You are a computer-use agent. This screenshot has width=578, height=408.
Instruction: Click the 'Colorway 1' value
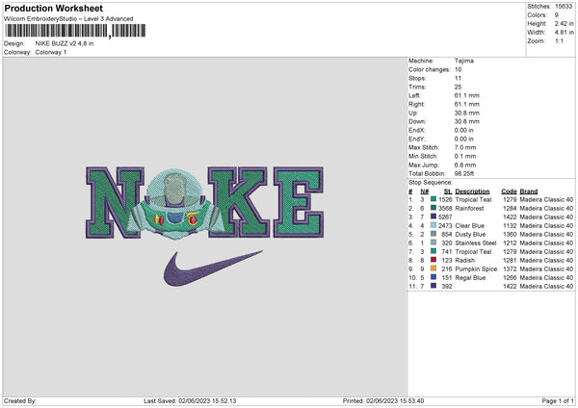click(x=51, y=52)
